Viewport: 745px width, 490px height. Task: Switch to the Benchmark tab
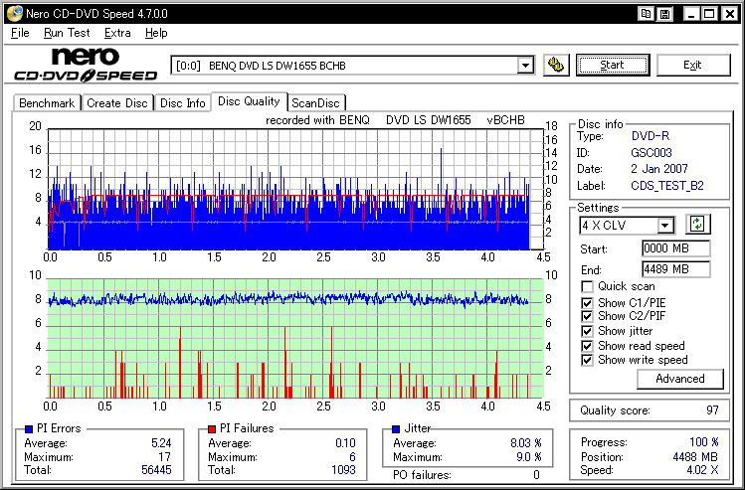point(47,103)
